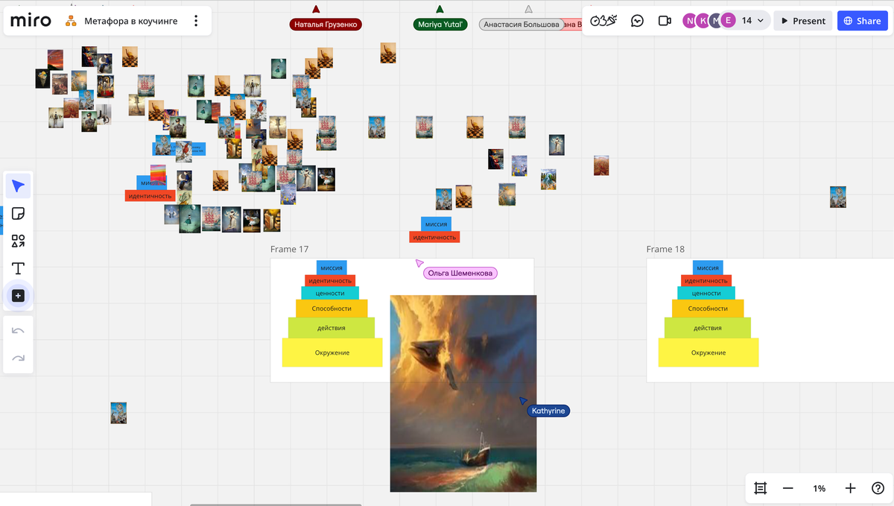This screenshot has height=506, width=894.
Task: Start a video call
Action: tap(665, 21)
